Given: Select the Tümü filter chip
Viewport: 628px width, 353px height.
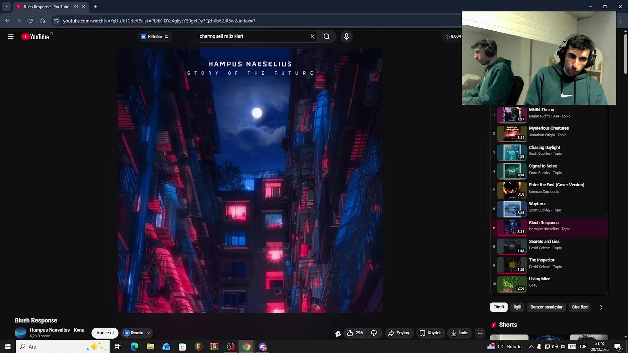Looking at the screenshot, I should [x=498, y=307].
